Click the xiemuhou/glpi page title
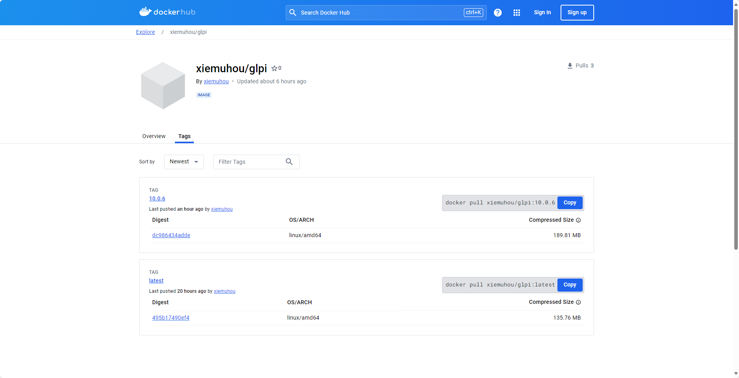 coord(231,69)
